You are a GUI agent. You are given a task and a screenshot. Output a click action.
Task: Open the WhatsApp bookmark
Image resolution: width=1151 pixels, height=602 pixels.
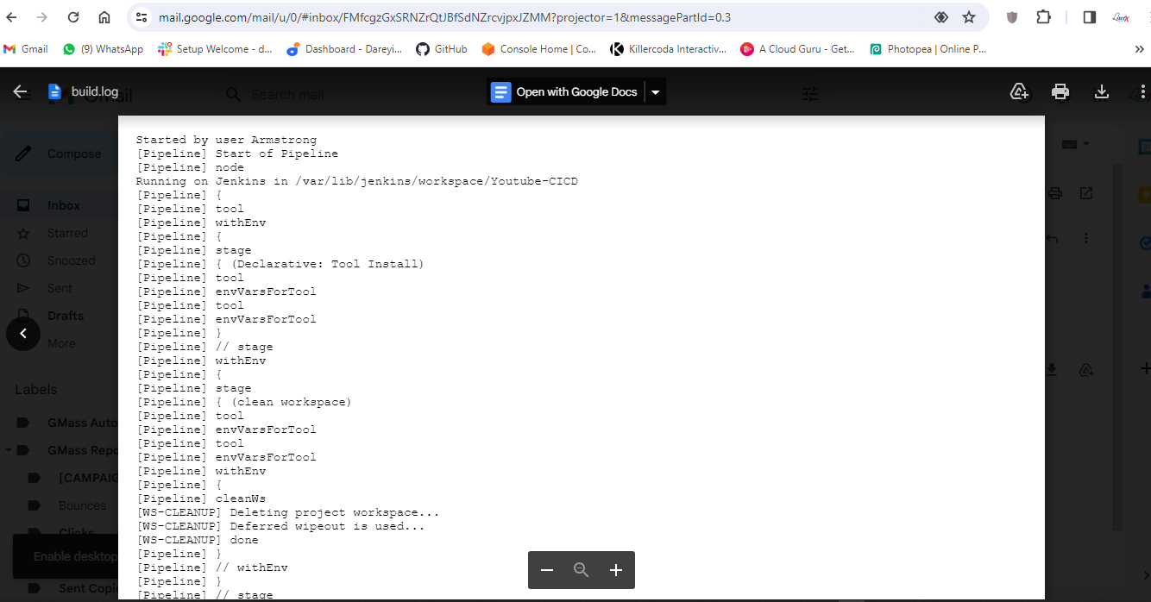pyautogui.click(x=103, y=49)
